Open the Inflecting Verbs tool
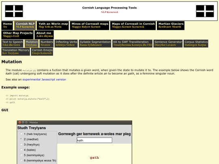The height and width of the screenshot is (164, 219). click(66, 43)
